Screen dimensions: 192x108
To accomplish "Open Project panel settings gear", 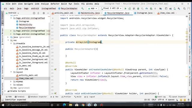I will pos(43,13).
